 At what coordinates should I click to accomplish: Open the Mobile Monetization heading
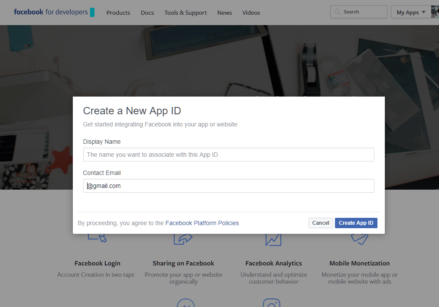pyautogui.click(x=360, y=263)
